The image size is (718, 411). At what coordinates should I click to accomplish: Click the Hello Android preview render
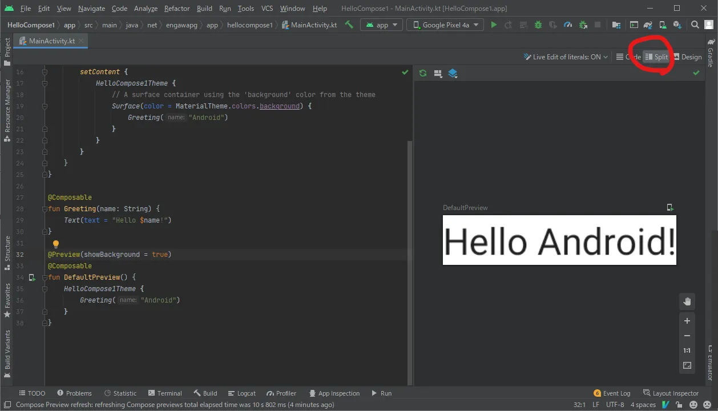point(559,240)
